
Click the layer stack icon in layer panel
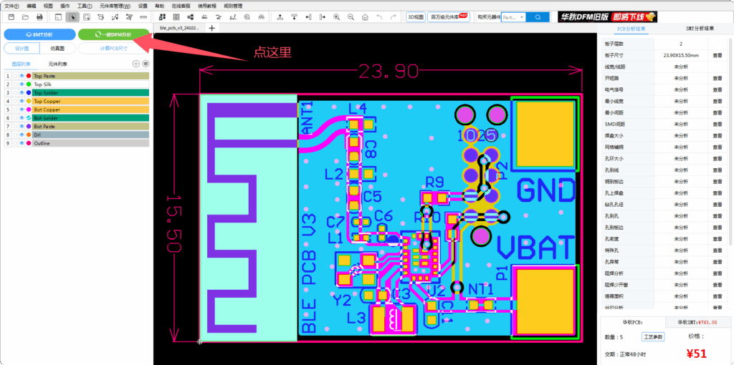coord(146,64)
